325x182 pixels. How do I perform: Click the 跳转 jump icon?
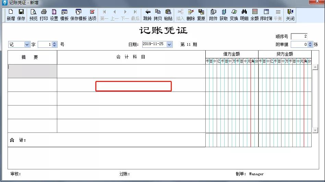[x=147, y=15]
